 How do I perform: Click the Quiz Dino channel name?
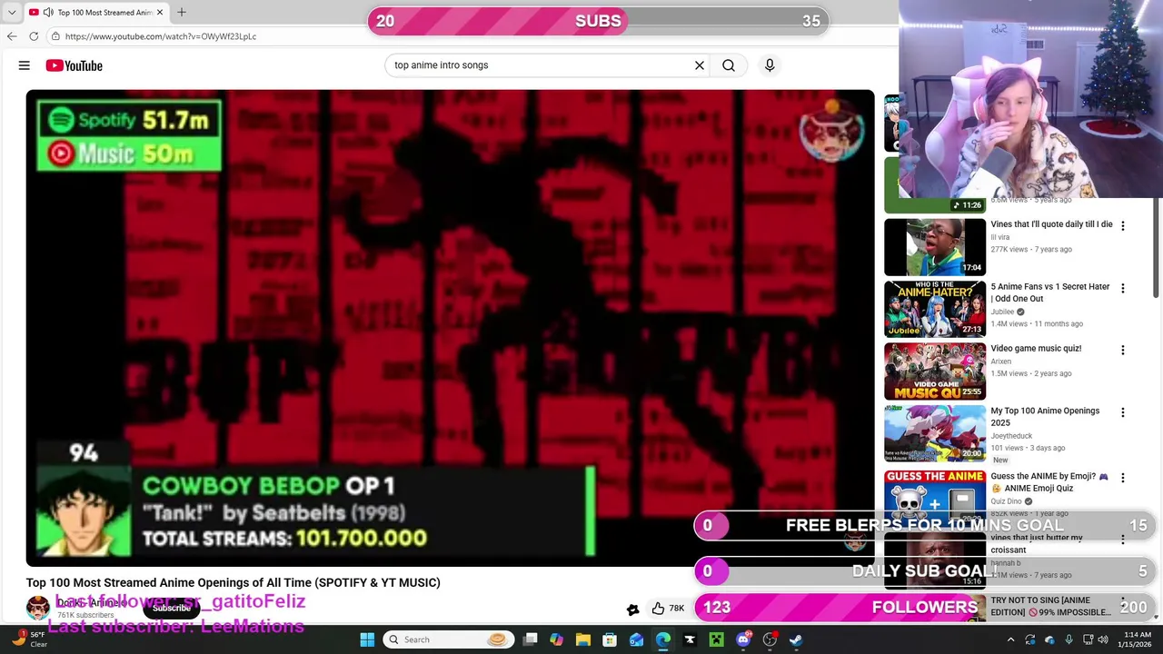tap(1006, 501)
